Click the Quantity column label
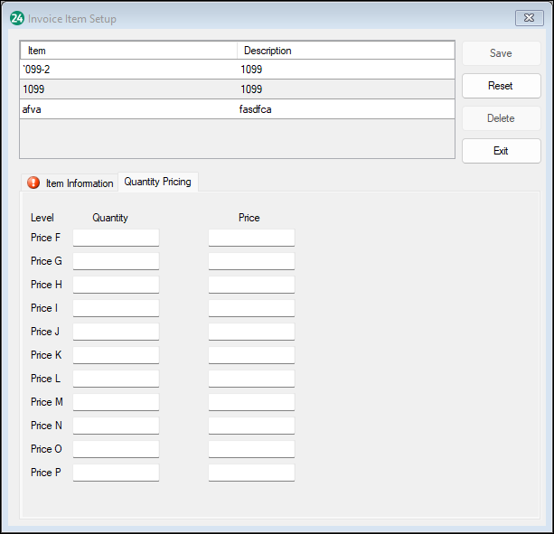The width and height of the screenshot is (554, 534). click(110, 218)
